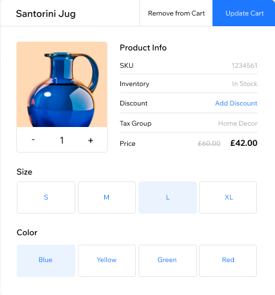Viewport: 275px width, 295px height.
Task: Select size S
Action: (x=46, y=198)
